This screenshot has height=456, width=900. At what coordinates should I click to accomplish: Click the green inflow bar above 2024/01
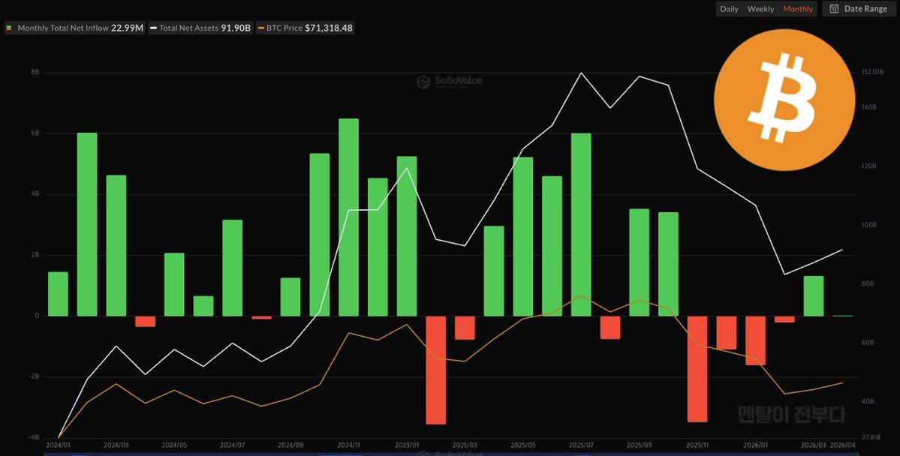pos(58,294)
